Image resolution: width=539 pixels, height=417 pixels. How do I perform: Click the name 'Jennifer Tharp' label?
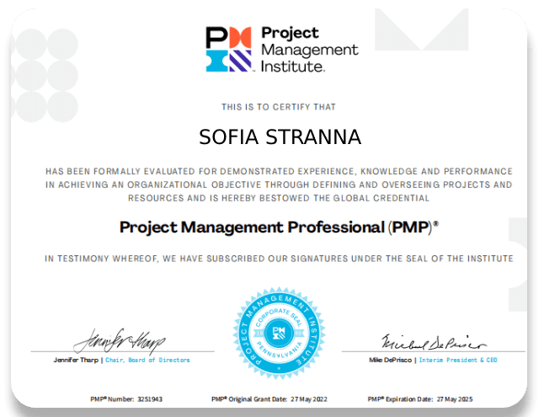(76, 360)
